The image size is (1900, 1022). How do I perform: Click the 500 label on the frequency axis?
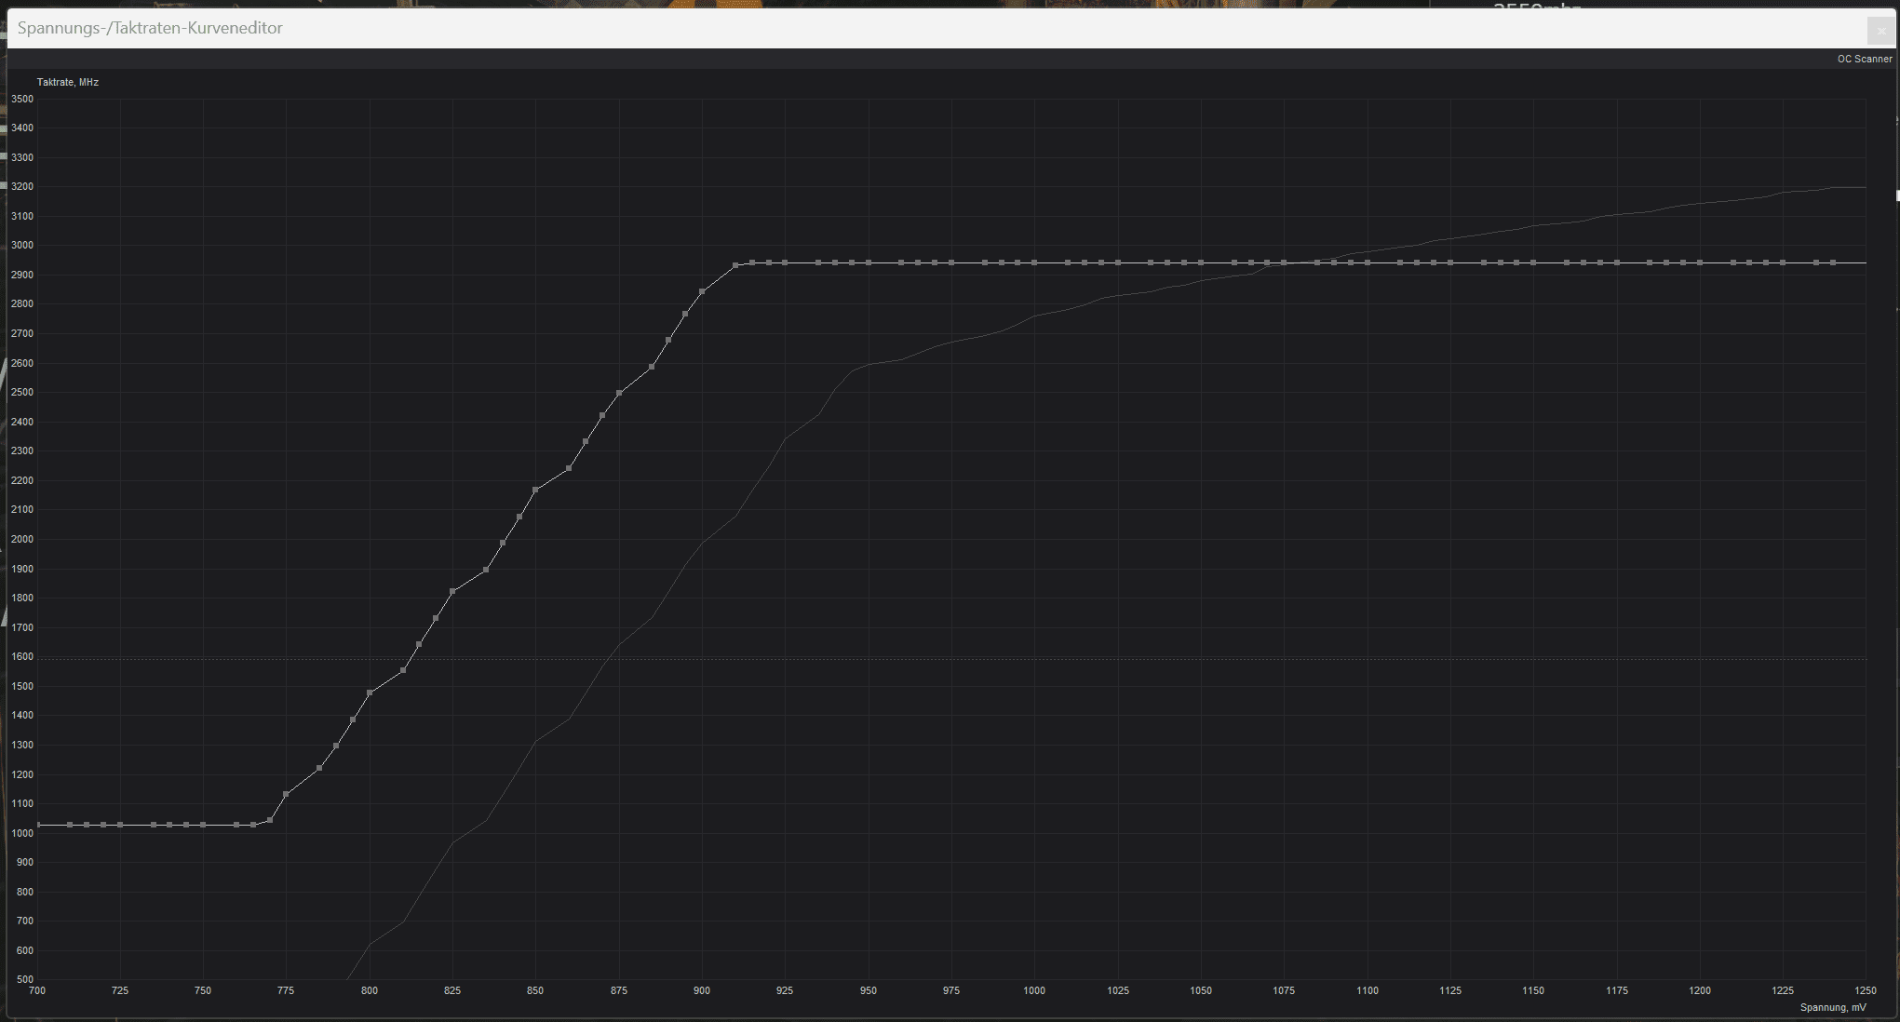[x=24, y=979]
